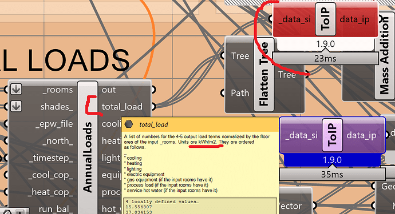Click the Flatten Tree component name bar
Screen dimensions: 395x214
pos(263,75)
